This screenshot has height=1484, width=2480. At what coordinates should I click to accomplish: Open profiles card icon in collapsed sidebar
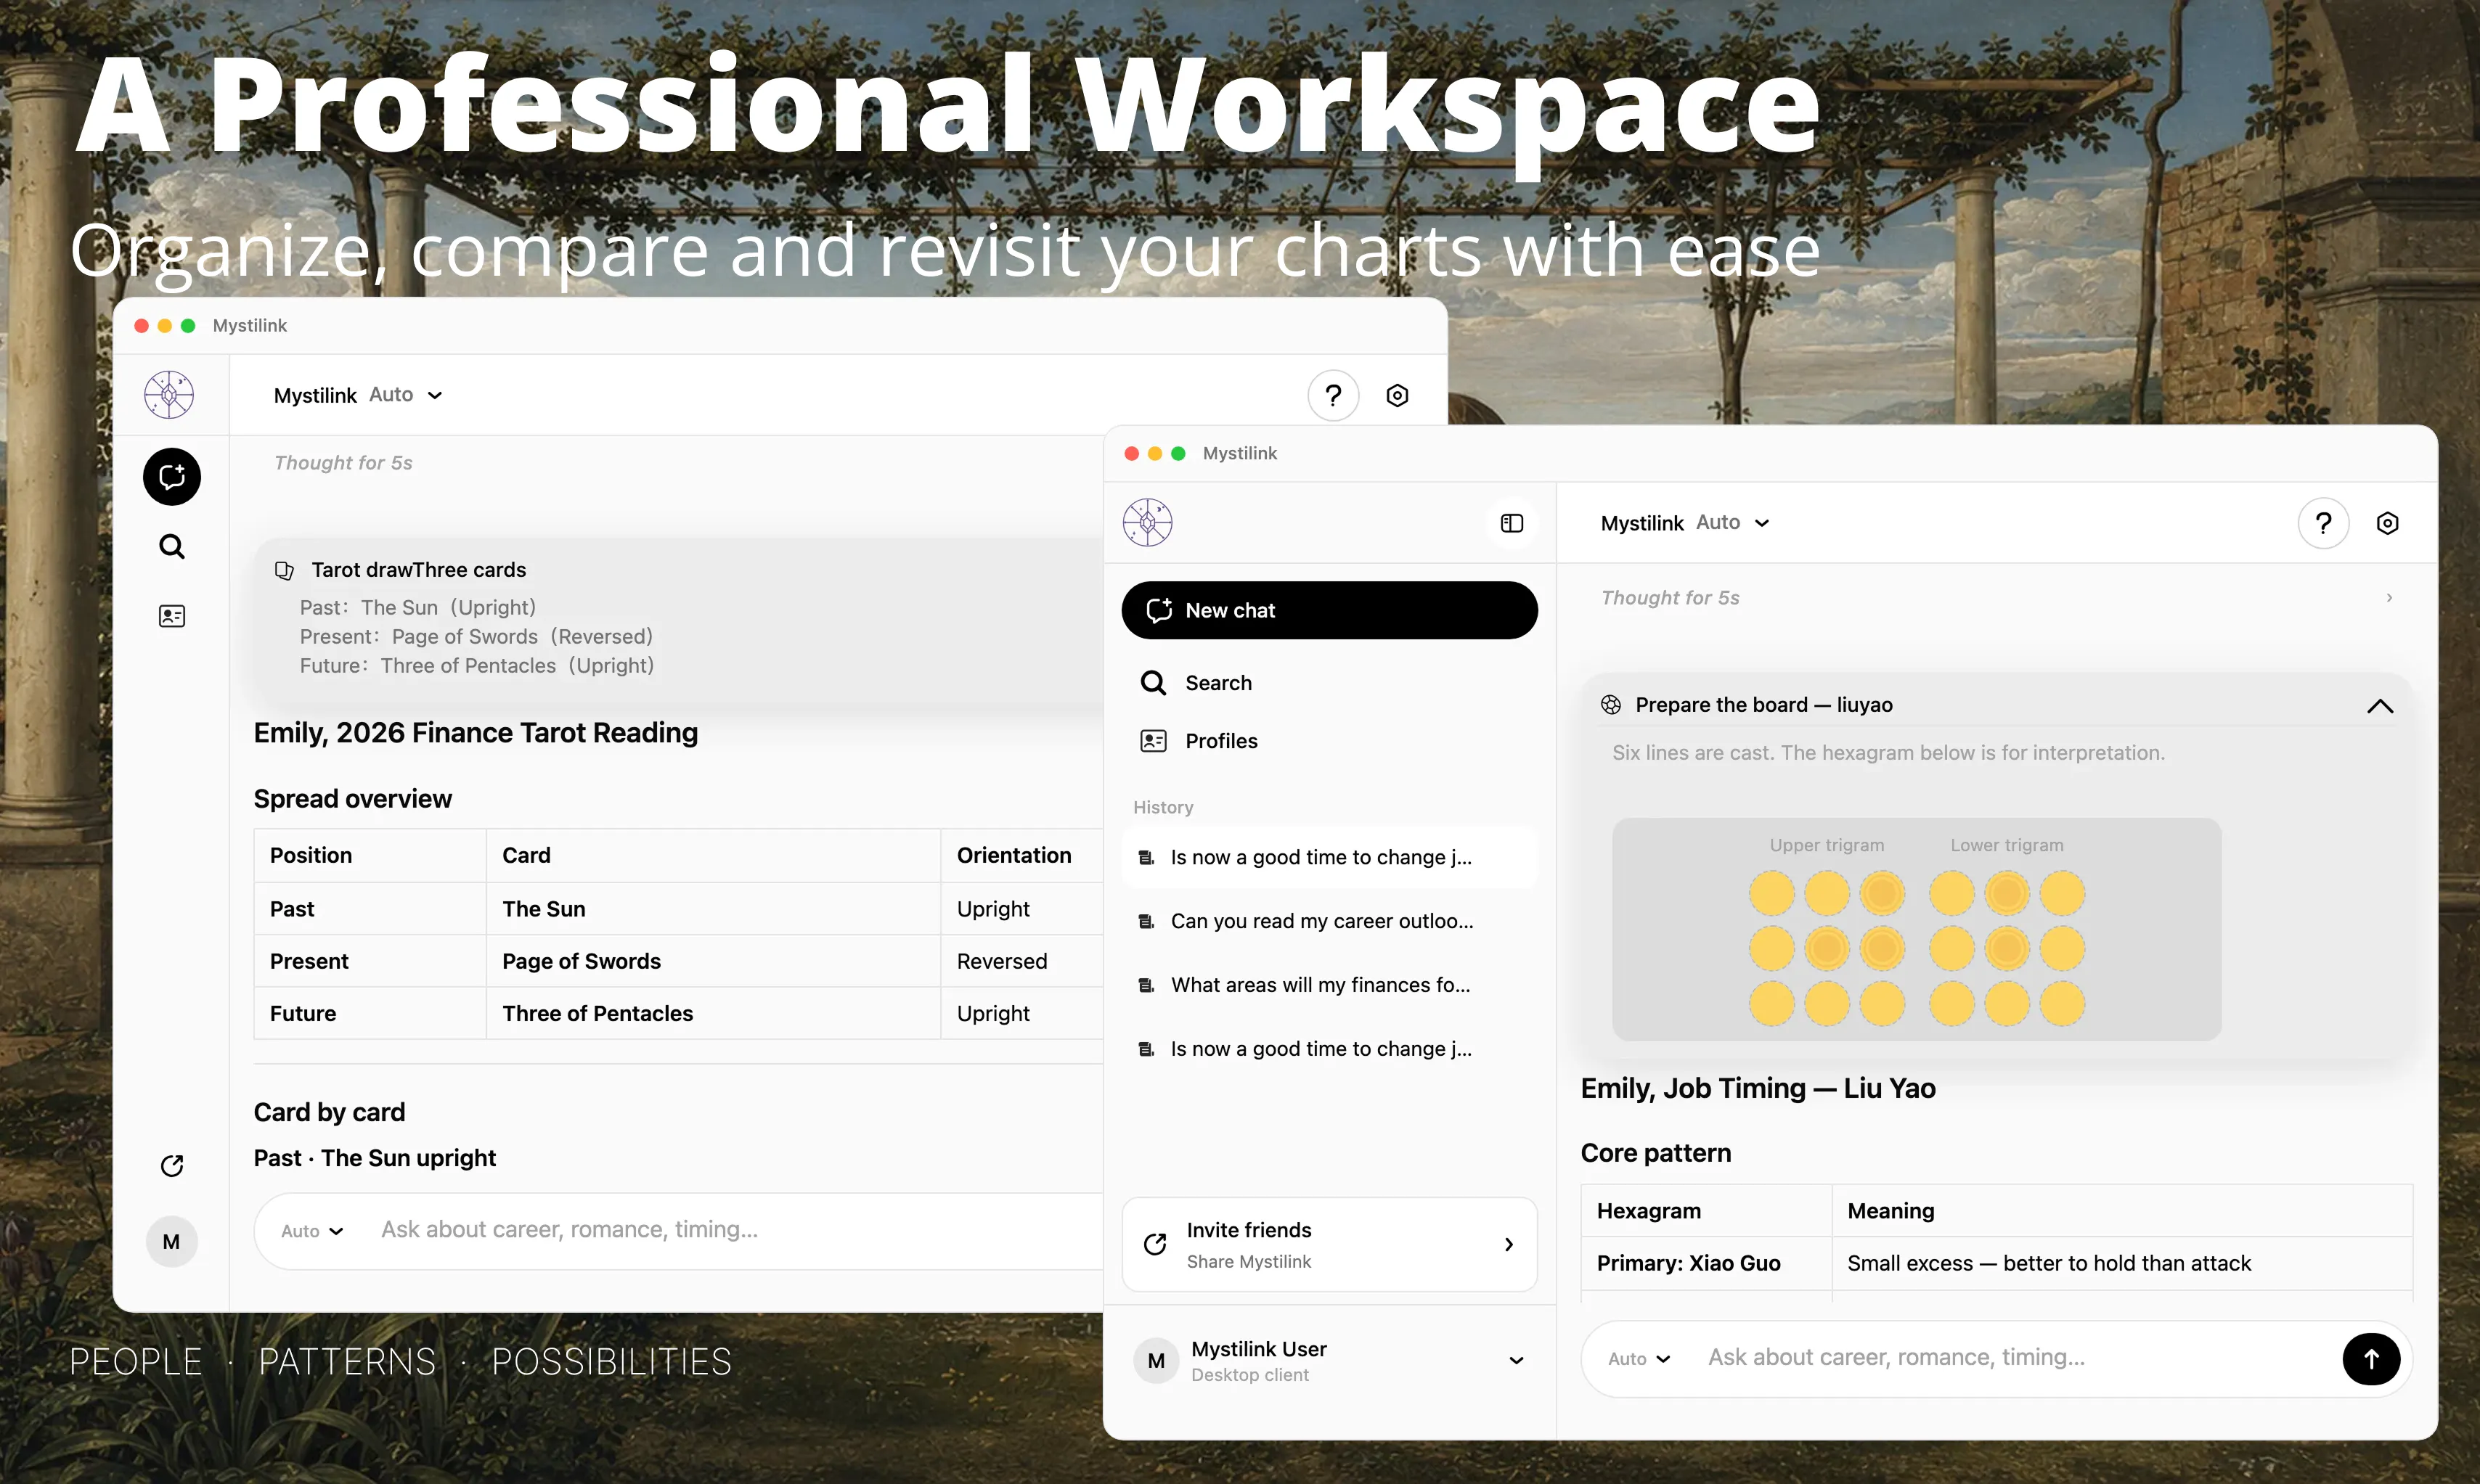(172, 616)
